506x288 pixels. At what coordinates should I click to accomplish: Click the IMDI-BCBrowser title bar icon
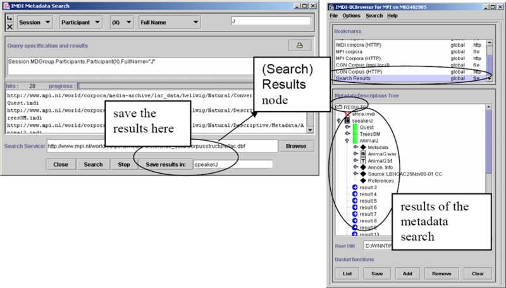[x=331, y=7]
